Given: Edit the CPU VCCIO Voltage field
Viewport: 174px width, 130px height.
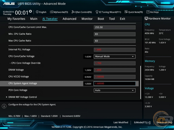Looking at the screenshot, I should 115,77.
